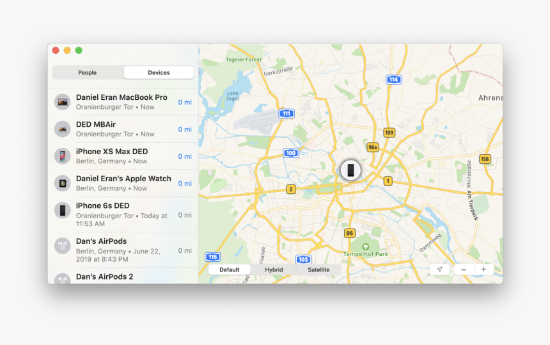Screen dimensions: 550x345
Task: Select the iPhone 6s DED icon
Action: click(x=62, y=211)
